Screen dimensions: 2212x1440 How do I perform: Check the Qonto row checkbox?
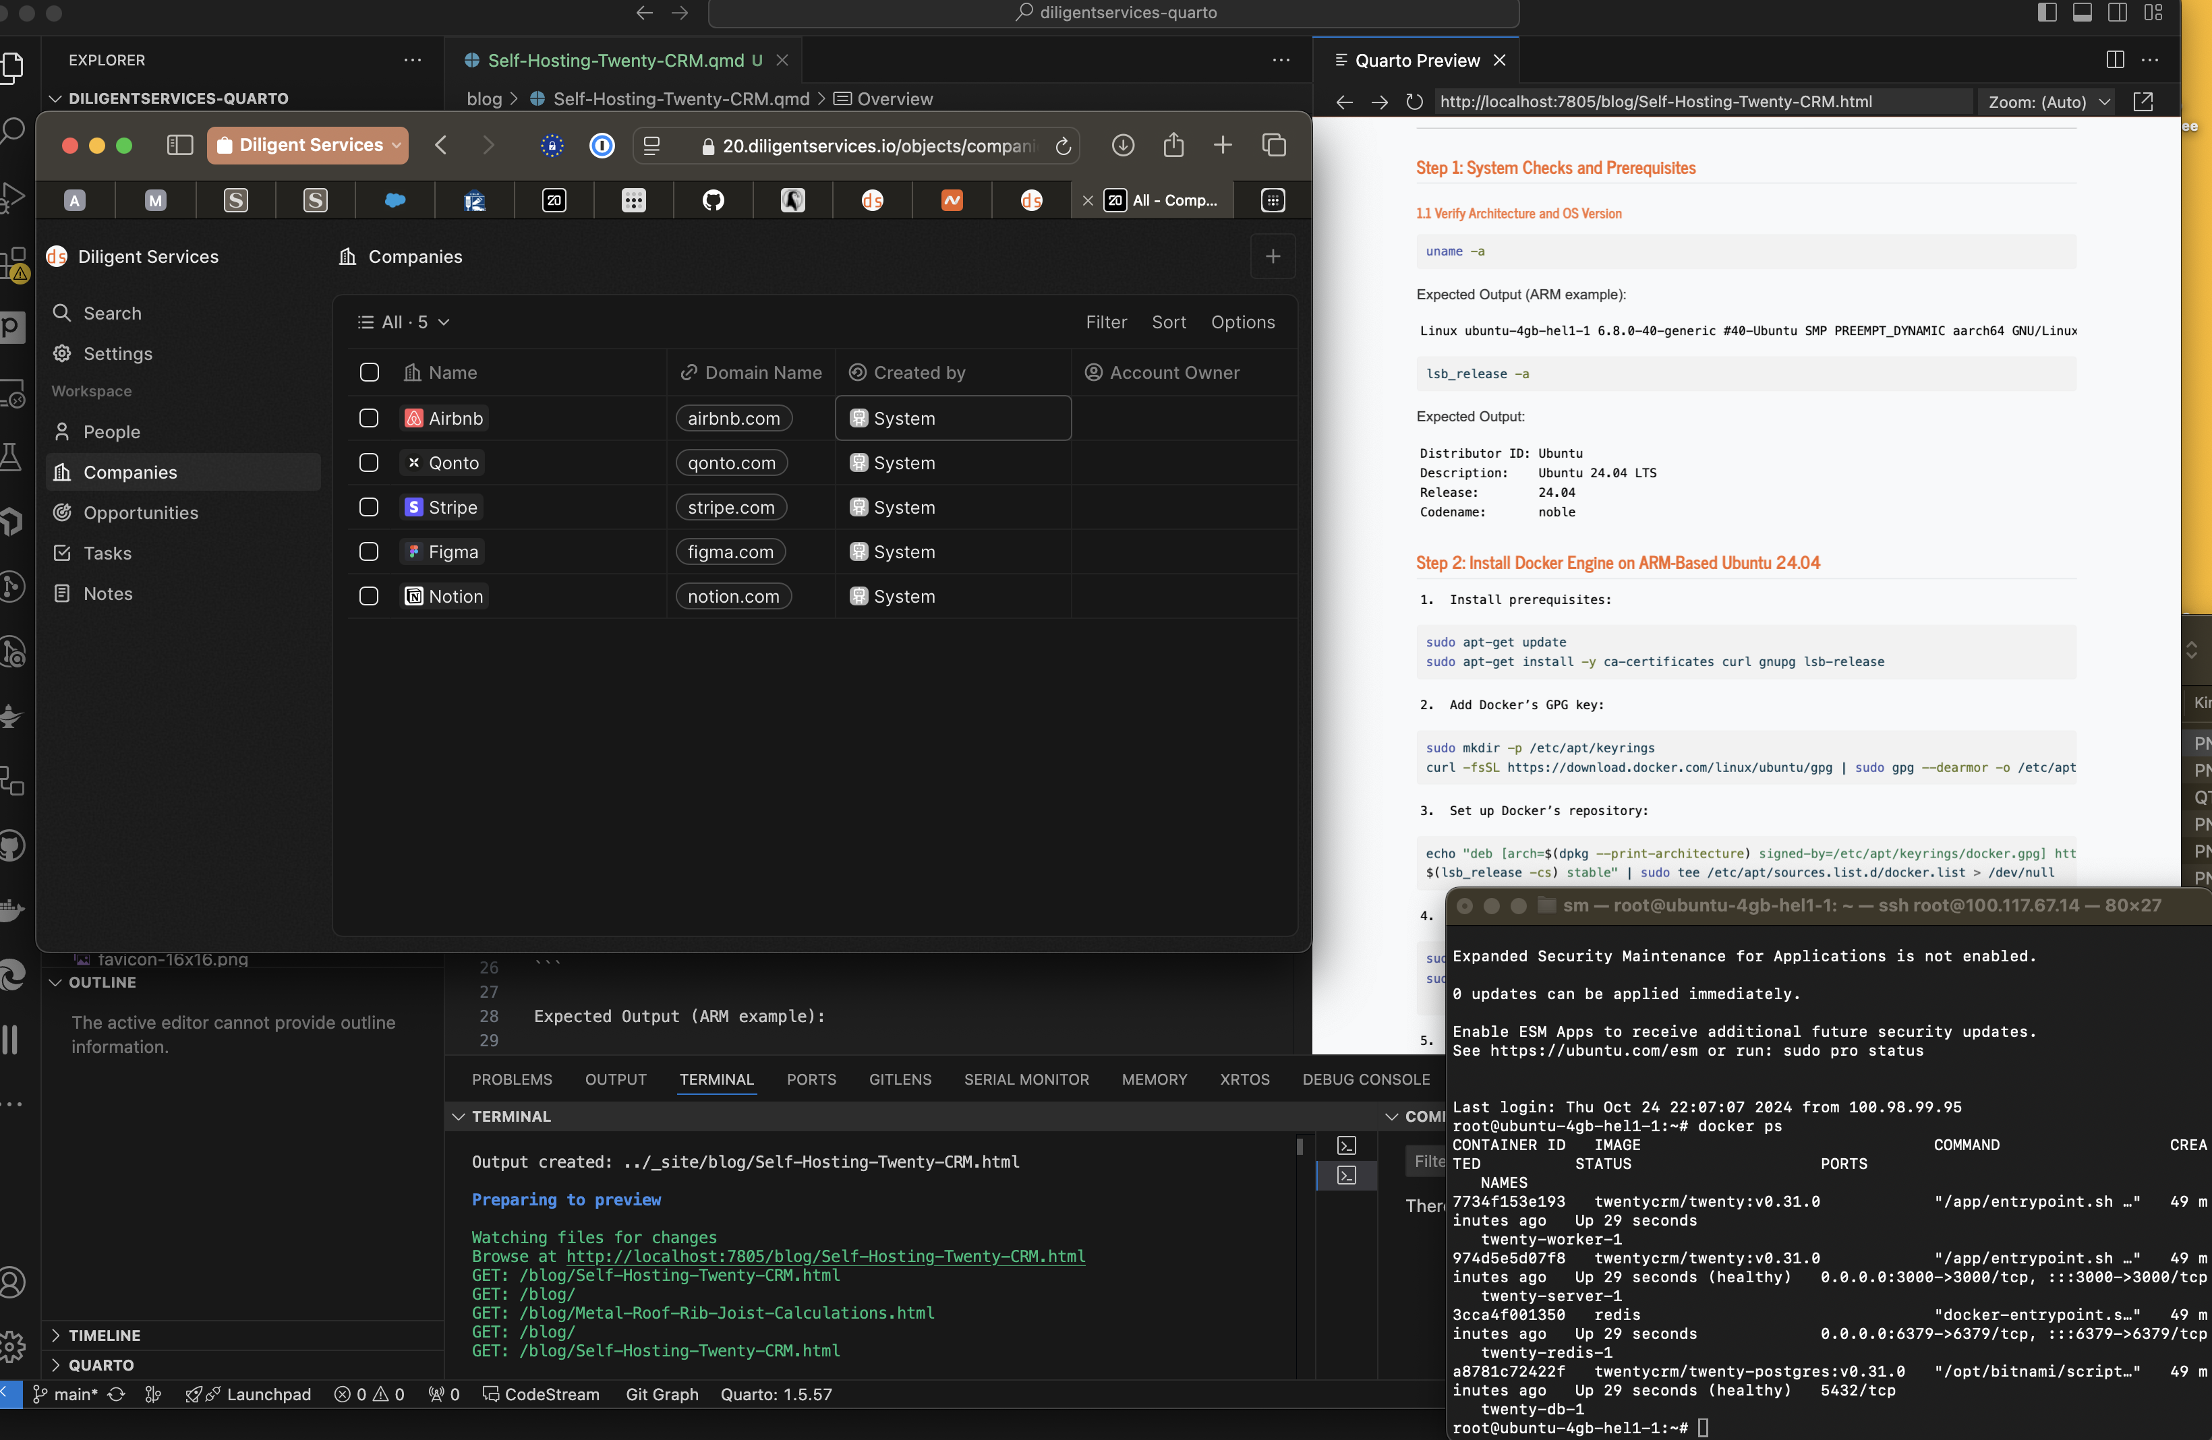[369, 462]
